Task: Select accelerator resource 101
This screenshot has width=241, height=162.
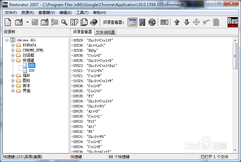Action: click(x=31, y=65)
